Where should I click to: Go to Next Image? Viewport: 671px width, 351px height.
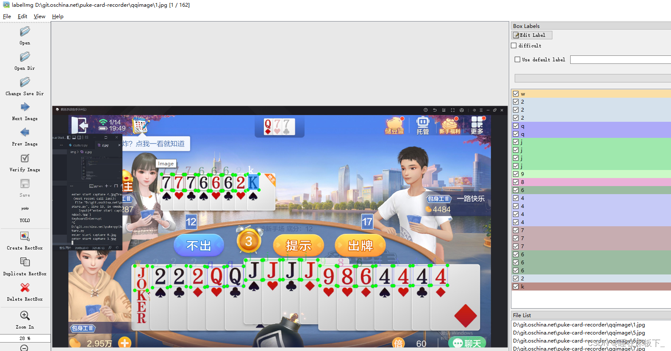point(25,107)
